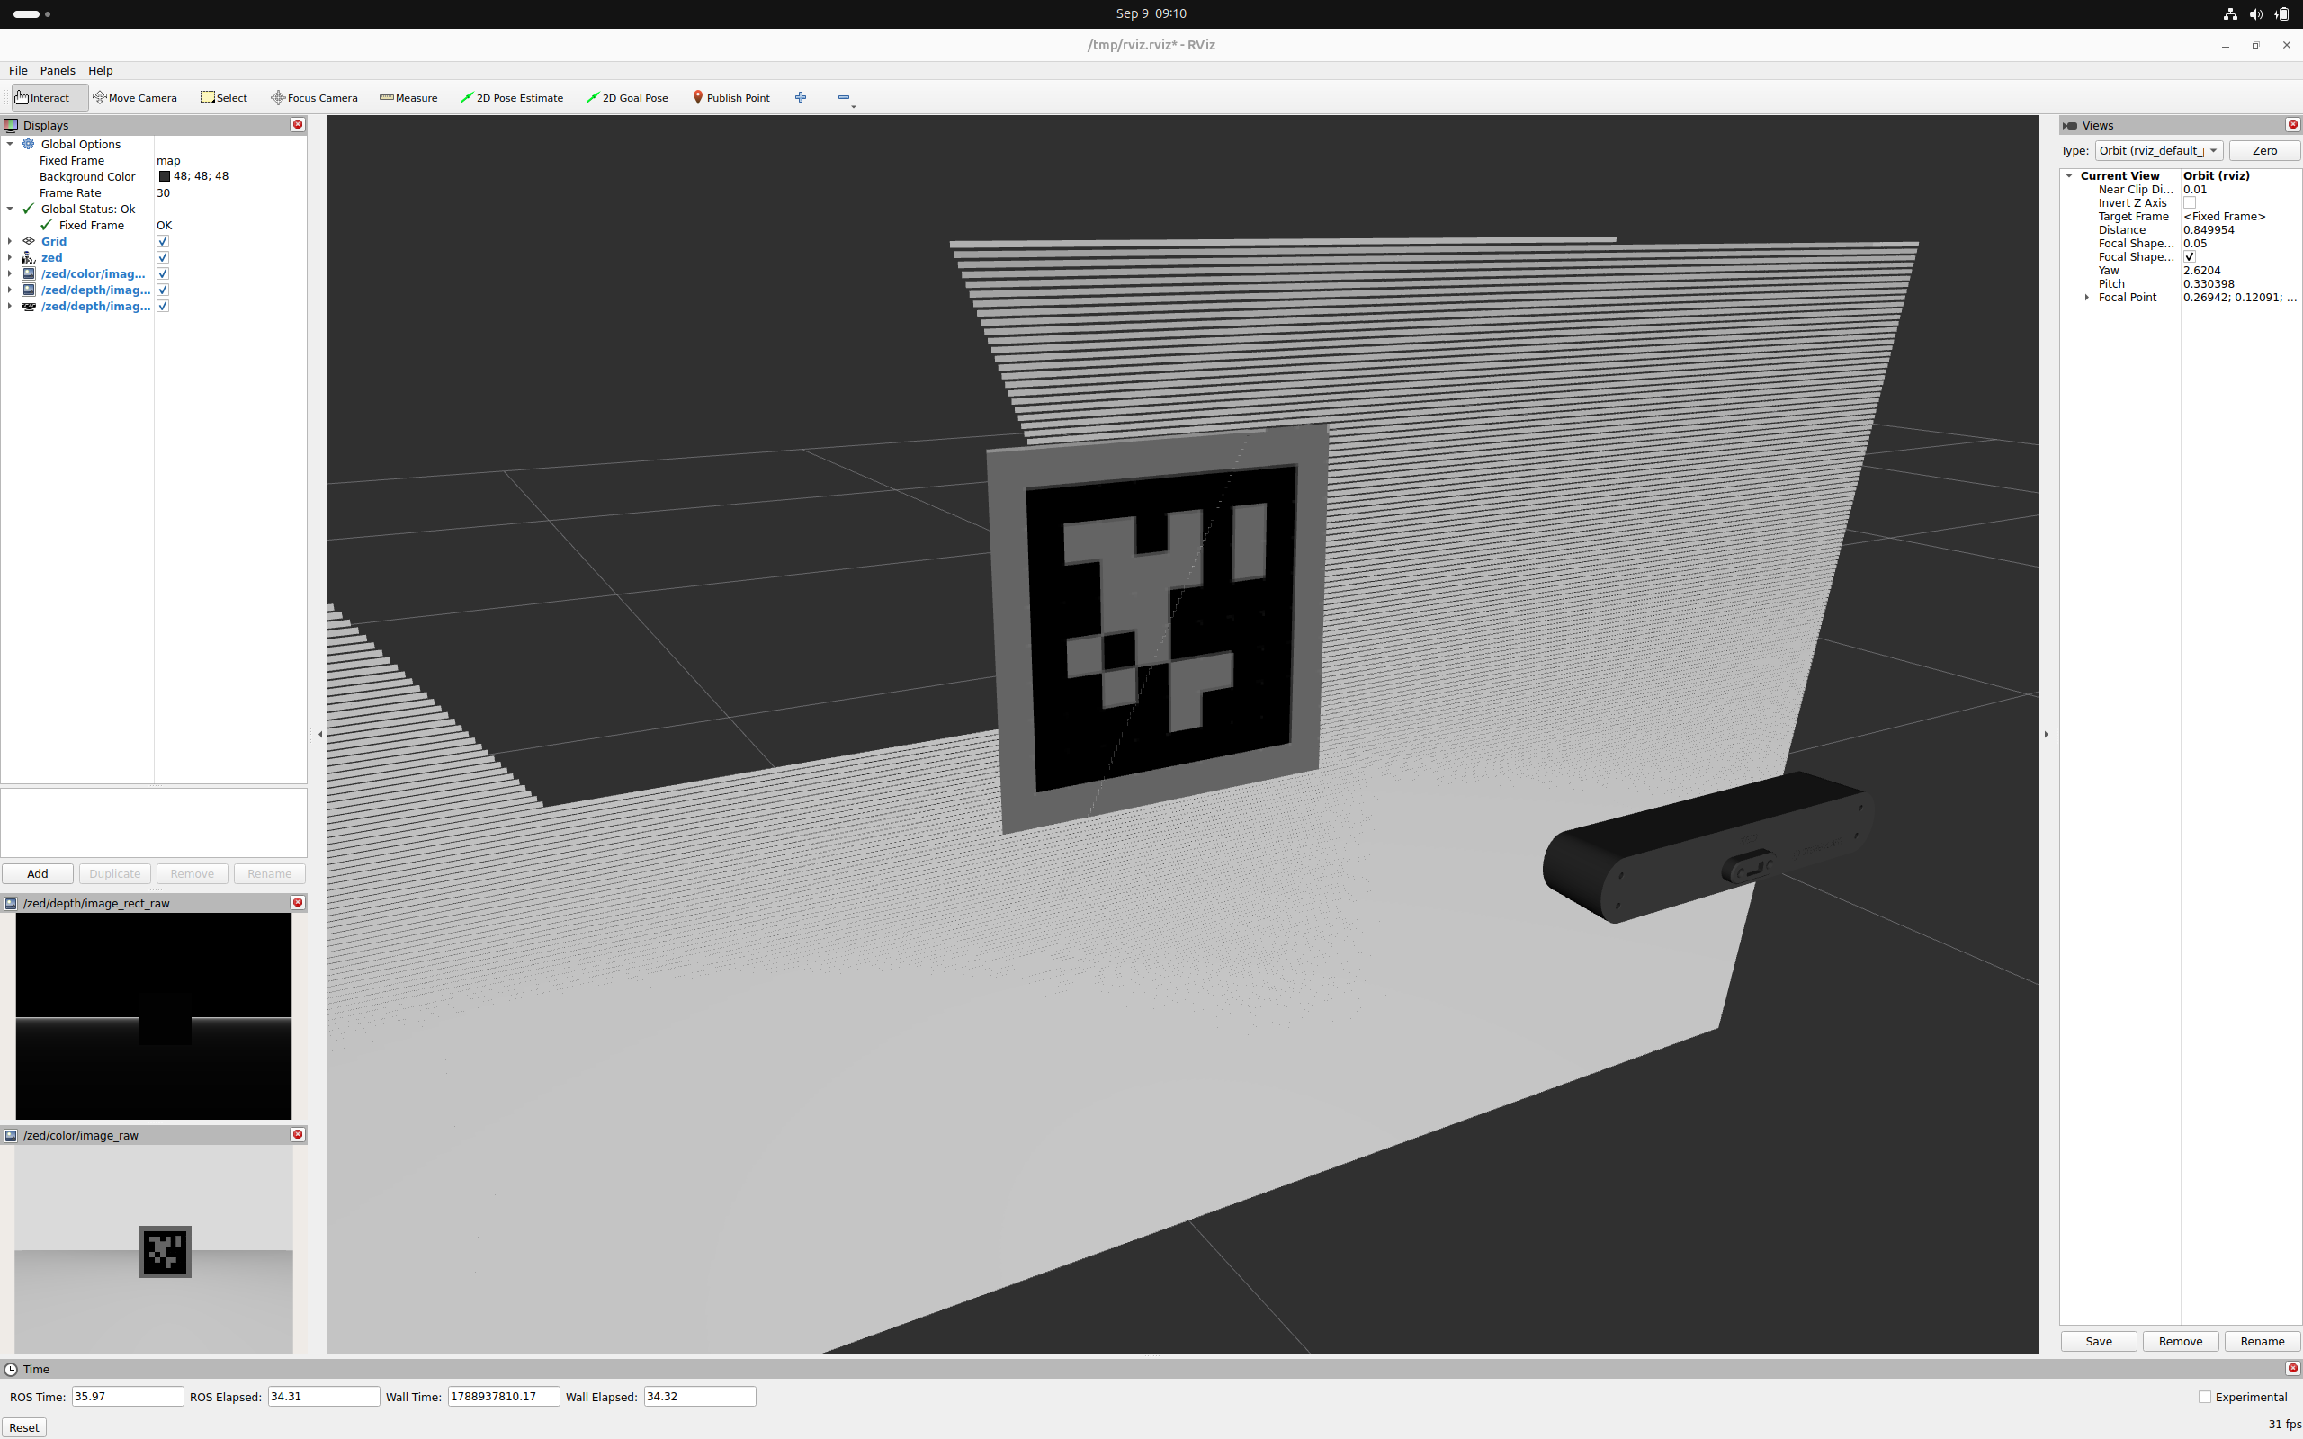Screen dimensions: 2303x1439
Task: Click the blue minus remove-tool icon
Action: [x=843, y=97]
